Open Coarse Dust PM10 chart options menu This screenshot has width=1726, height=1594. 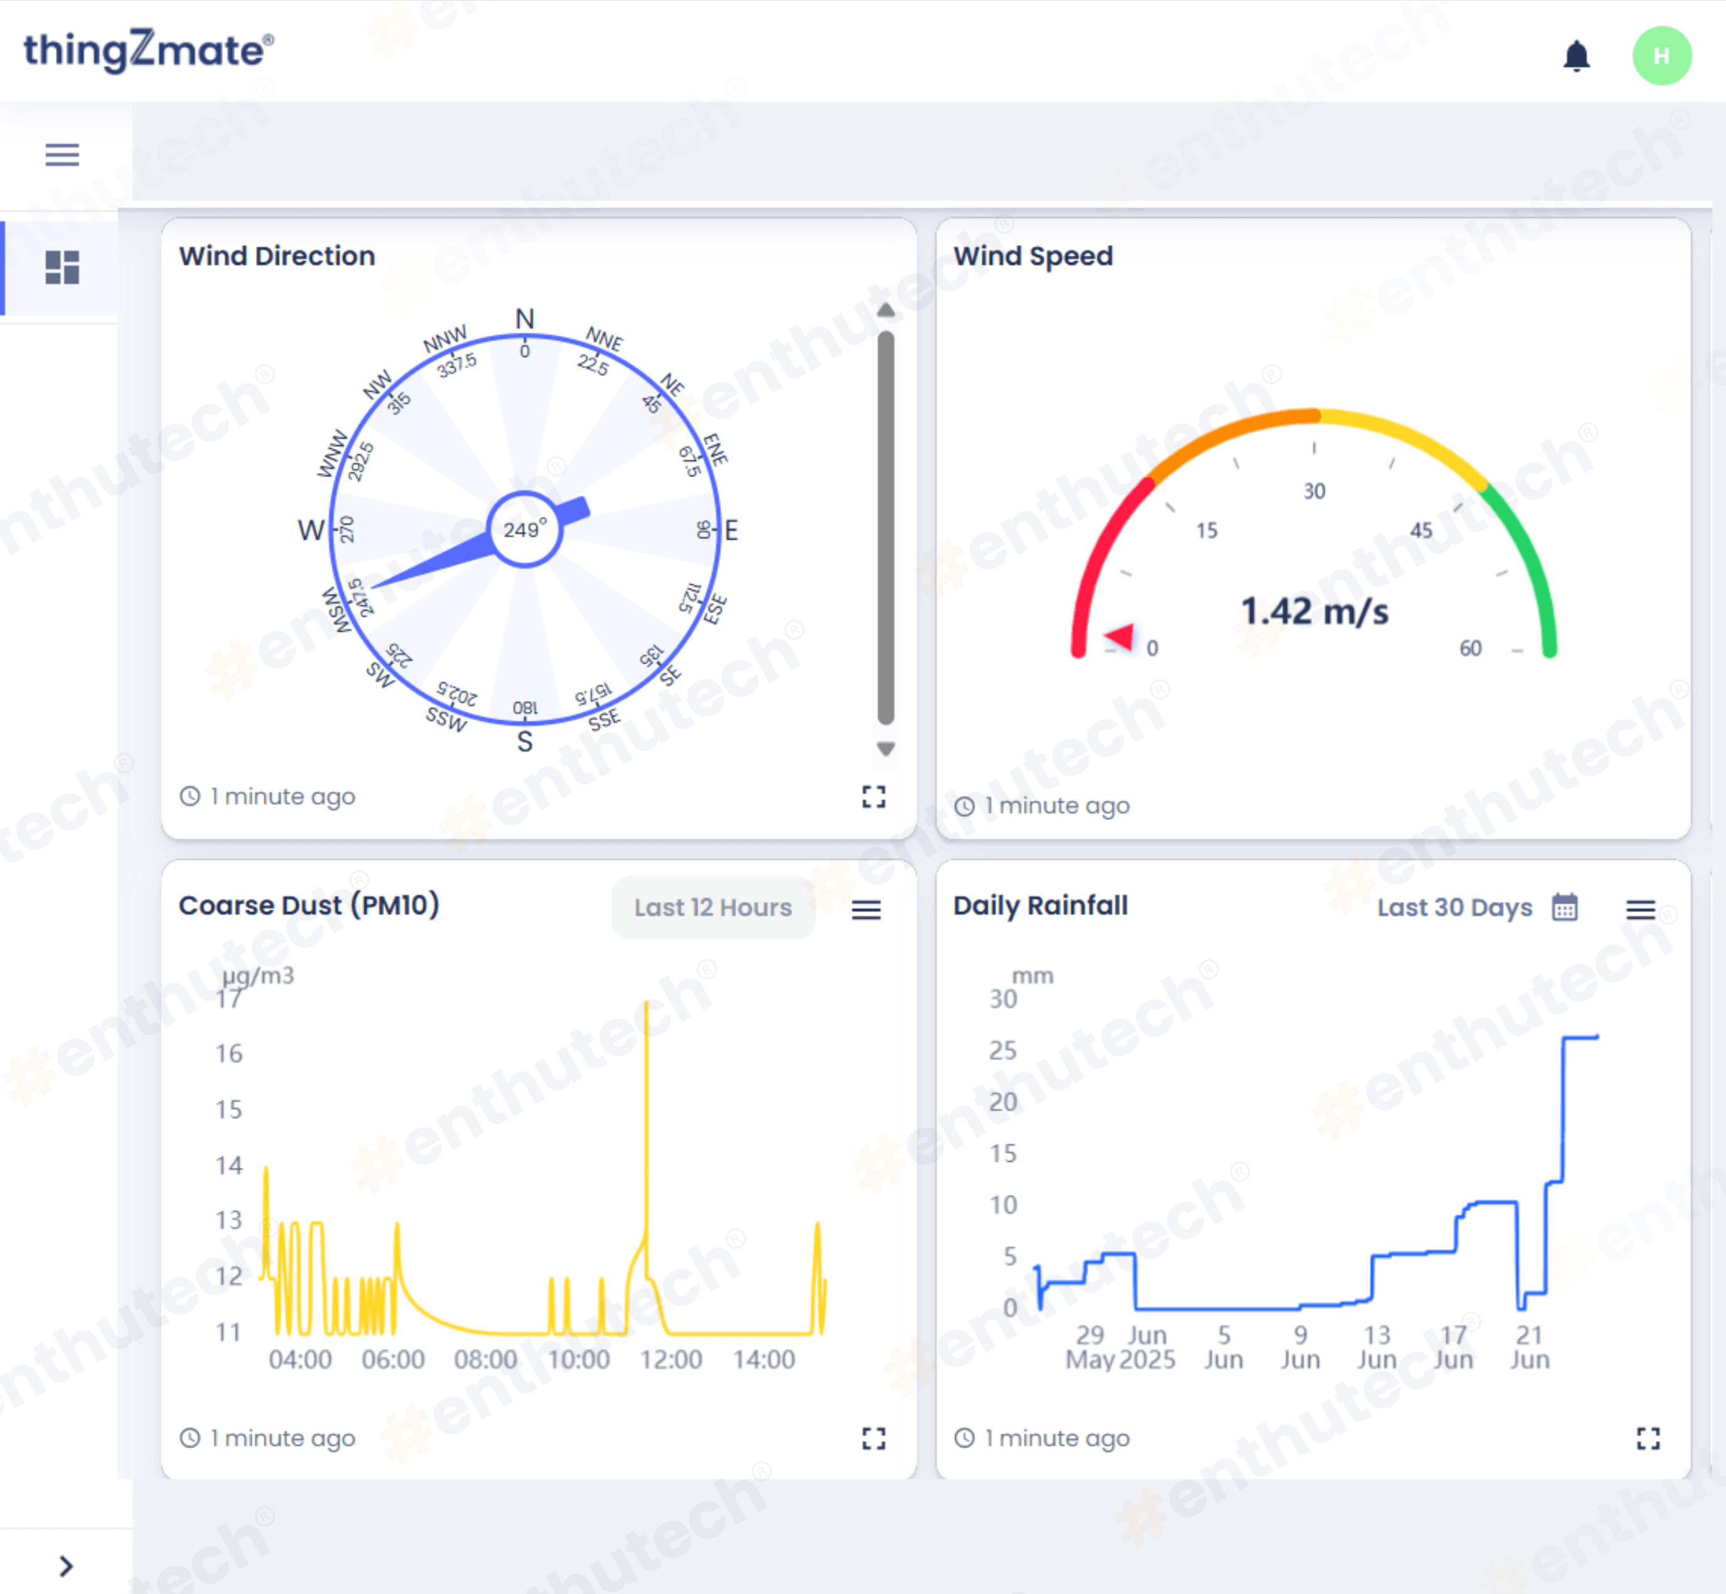(866, 909)
